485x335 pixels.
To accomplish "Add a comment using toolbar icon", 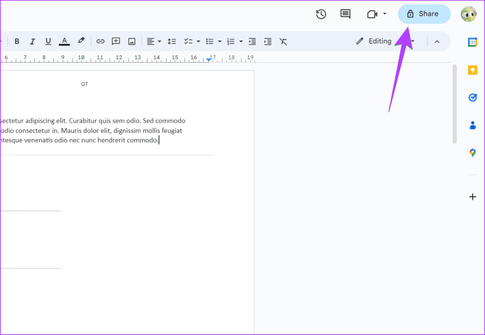I will tap(116, 41).
